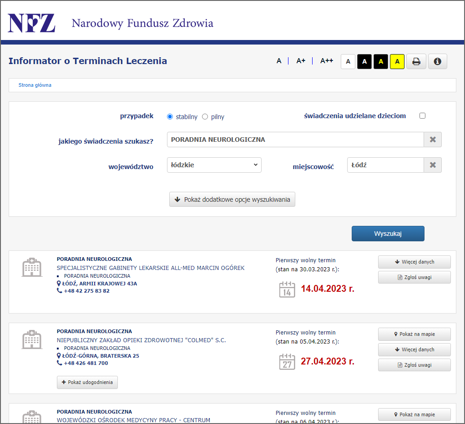Expand Pokaż dodatkowe opcje wyszukiwania
Viewport: 465px width, 424px height.
(x=232, y=200)
